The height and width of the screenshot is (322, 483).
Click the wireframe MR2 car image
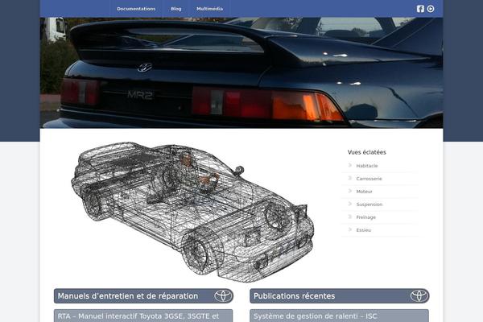192,211
